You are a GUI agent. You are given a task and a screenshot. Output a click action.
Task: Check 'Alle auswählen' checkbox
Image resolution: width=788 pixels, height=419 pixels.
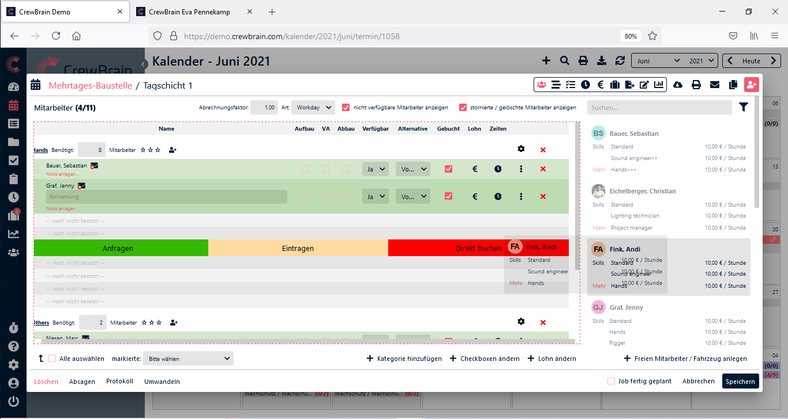pyautogui.click(x=52, y=359)
